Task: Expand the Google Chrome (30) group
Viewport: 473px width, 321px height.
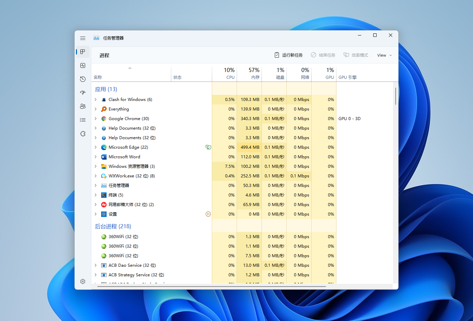Action: coord(96,119)
